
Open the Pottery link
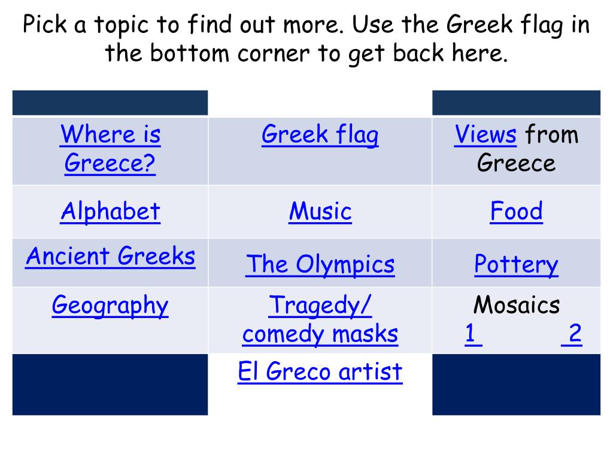(517, 265)
